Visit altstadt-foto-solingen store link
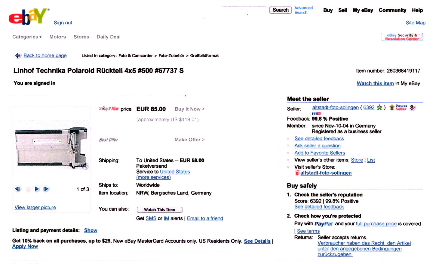The image size is (442, 264). pyautogui.click(x=326, y=173)
